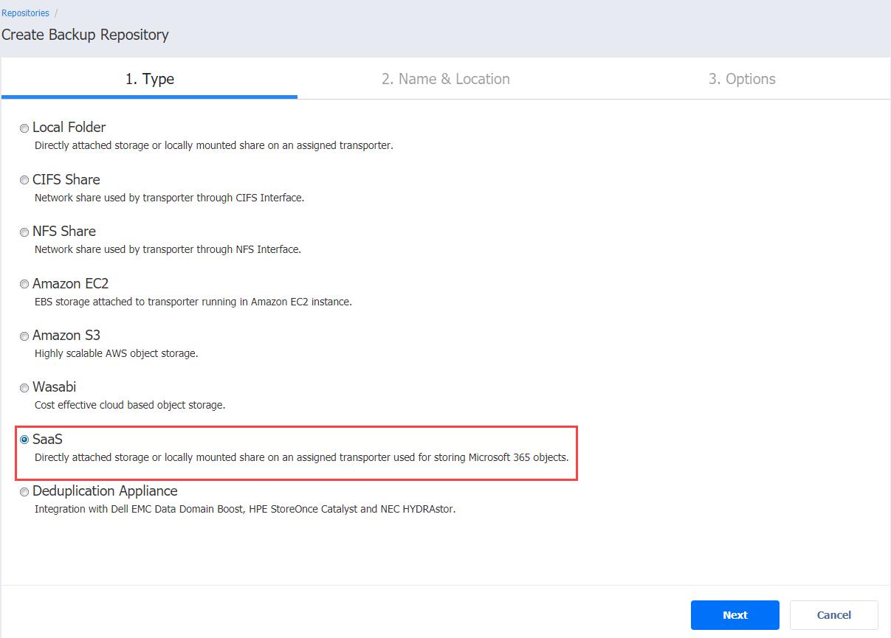This screenshot has height=638, width=891.
Task: Cancel the repository creation wizard
Action: (833, 615)
